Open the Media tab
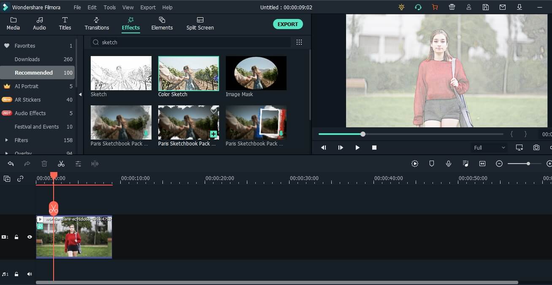Viewport: 552px width, 285px height. coord(13,24)
